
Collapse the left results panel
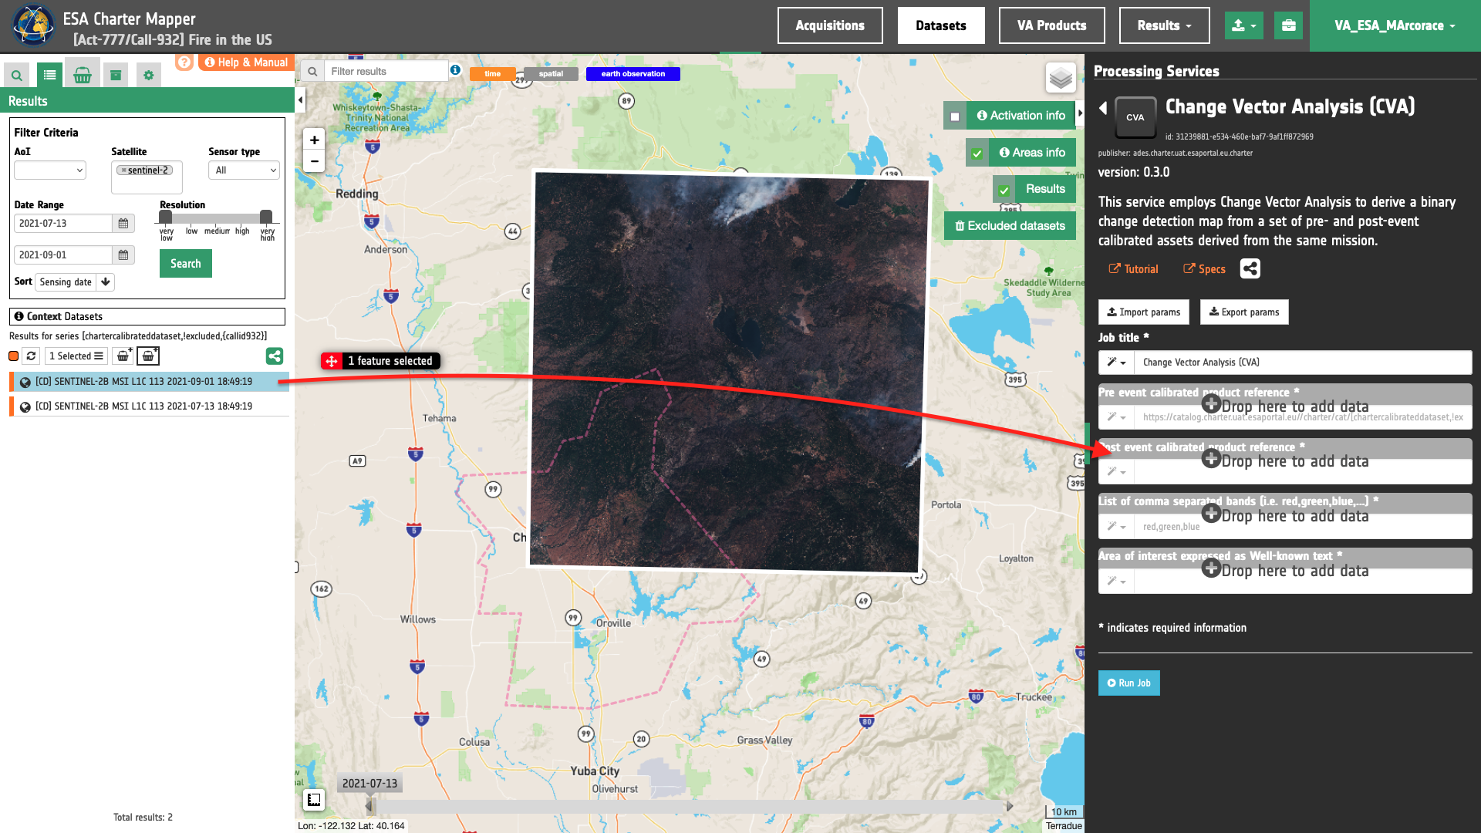[x=300, y=99]
